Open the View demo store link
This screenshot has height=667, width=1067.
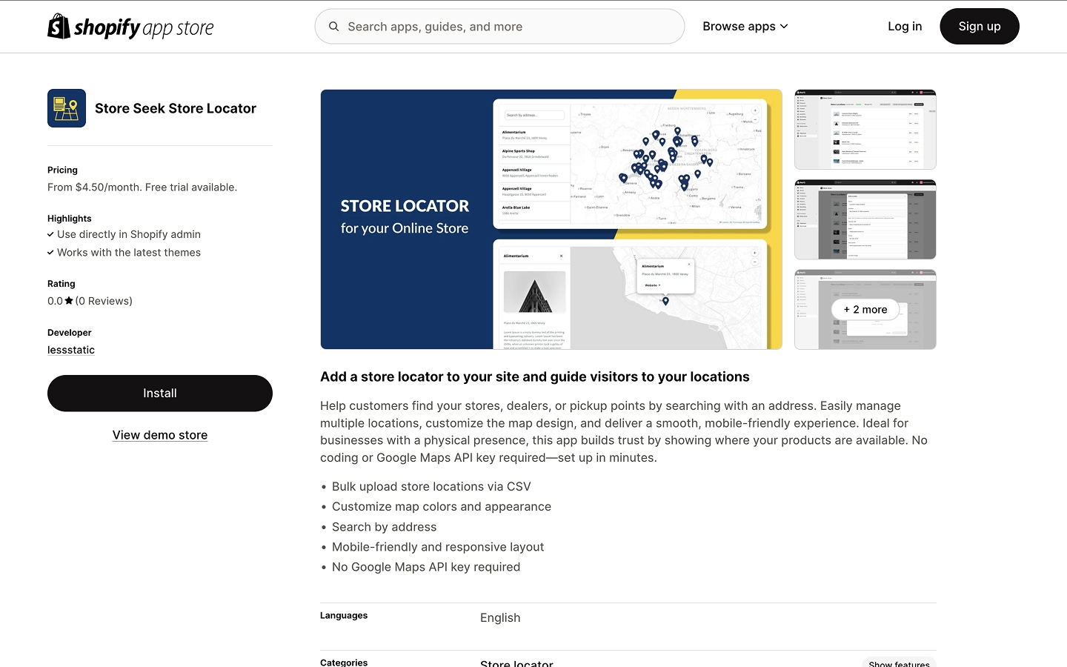[x=159, y=434]
